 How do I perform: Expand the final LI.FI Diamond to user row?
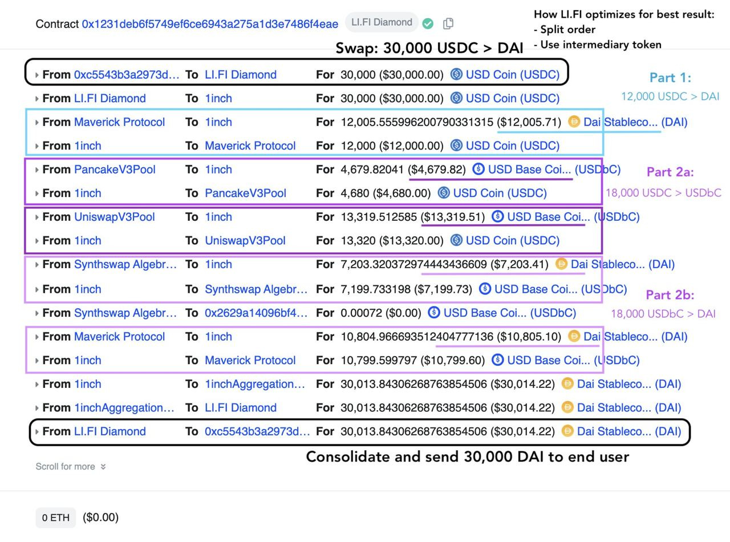(37, 431)
